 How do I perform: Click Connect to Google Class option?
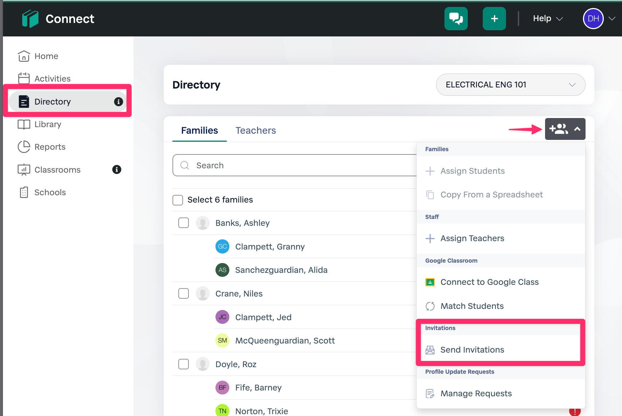489,282
